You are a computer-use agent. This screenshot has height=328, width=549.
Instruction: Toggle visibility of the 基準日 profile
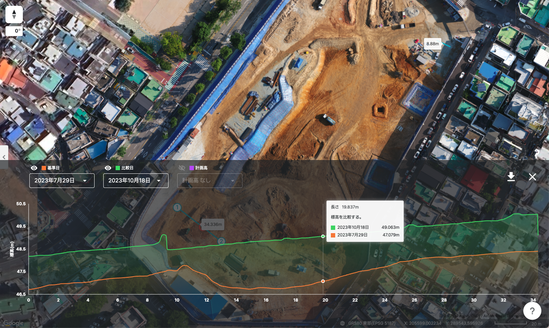coord(34,168)
